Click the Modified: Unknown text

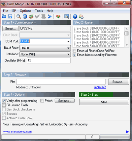(x=29, y=87)
